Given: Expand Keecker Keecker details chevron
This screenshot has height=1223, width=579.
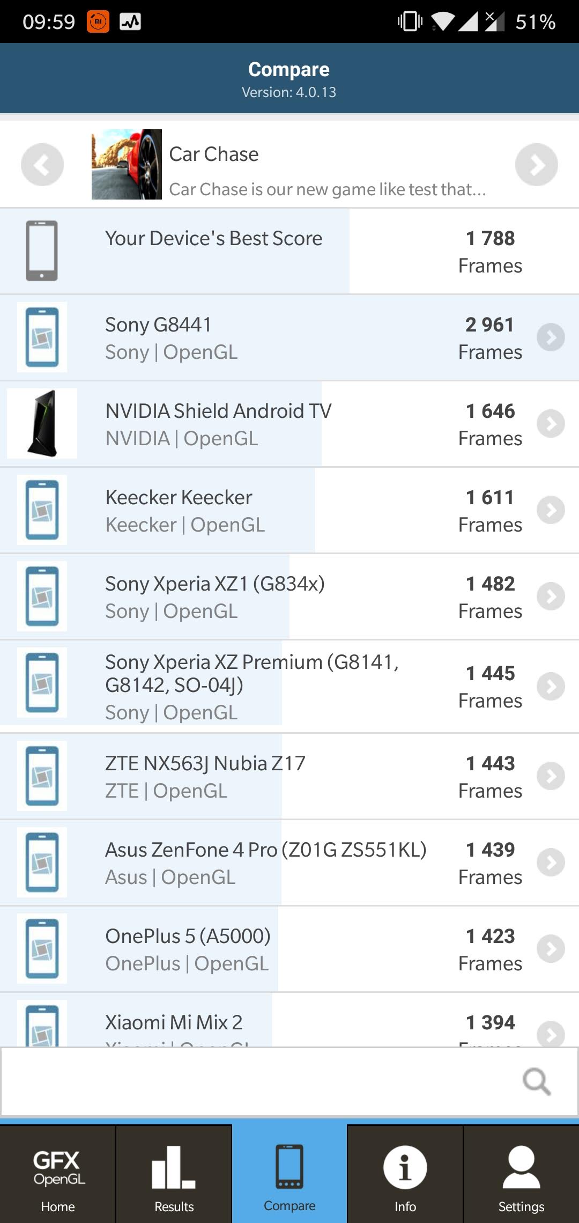Looking at the screenshot, I should [x=551, y=510].
